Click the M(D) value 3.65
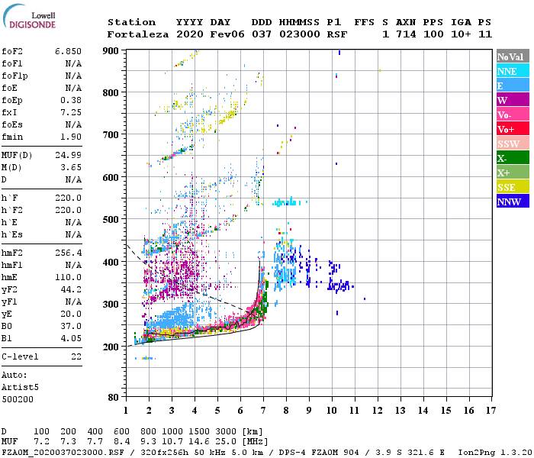The width and height of the screenshot is (534, 458). 71,167
